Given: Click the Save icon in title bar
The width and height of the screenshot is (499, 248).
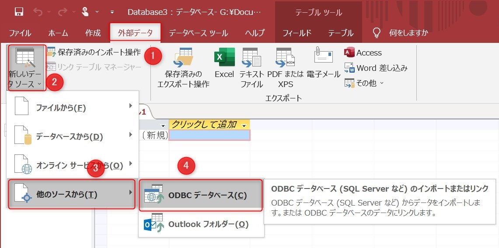Looking at the screenshot, I should tap(19, 12).
